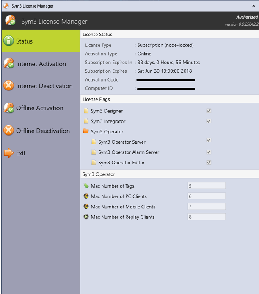The image size is (259, 294).
Task: Click the Sym3 Operator Alarm Server file icon
Action: pyautogui.click(x=94, y=152)
